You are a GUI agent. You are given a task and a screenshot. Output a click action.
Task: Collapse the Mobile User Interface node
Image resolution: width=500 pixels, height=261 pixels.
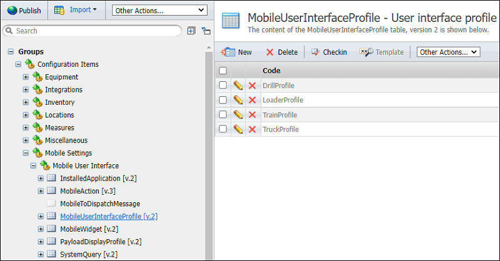(x=34, y=165)
